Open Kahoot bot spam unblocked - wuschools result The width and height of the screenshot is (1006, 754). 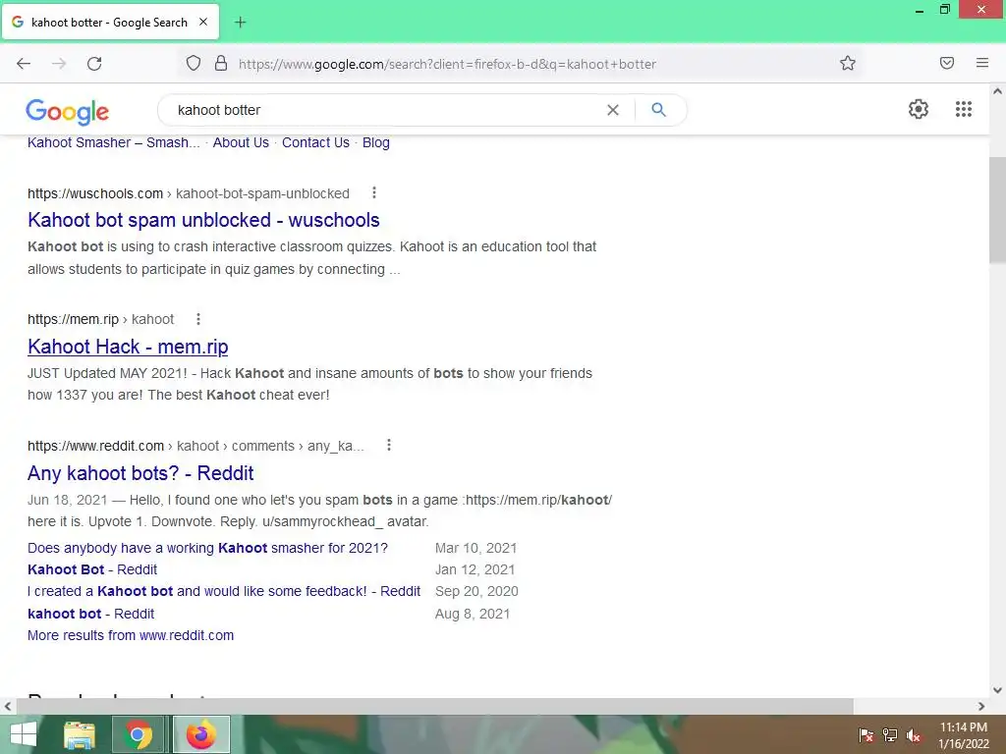[203, 220]
